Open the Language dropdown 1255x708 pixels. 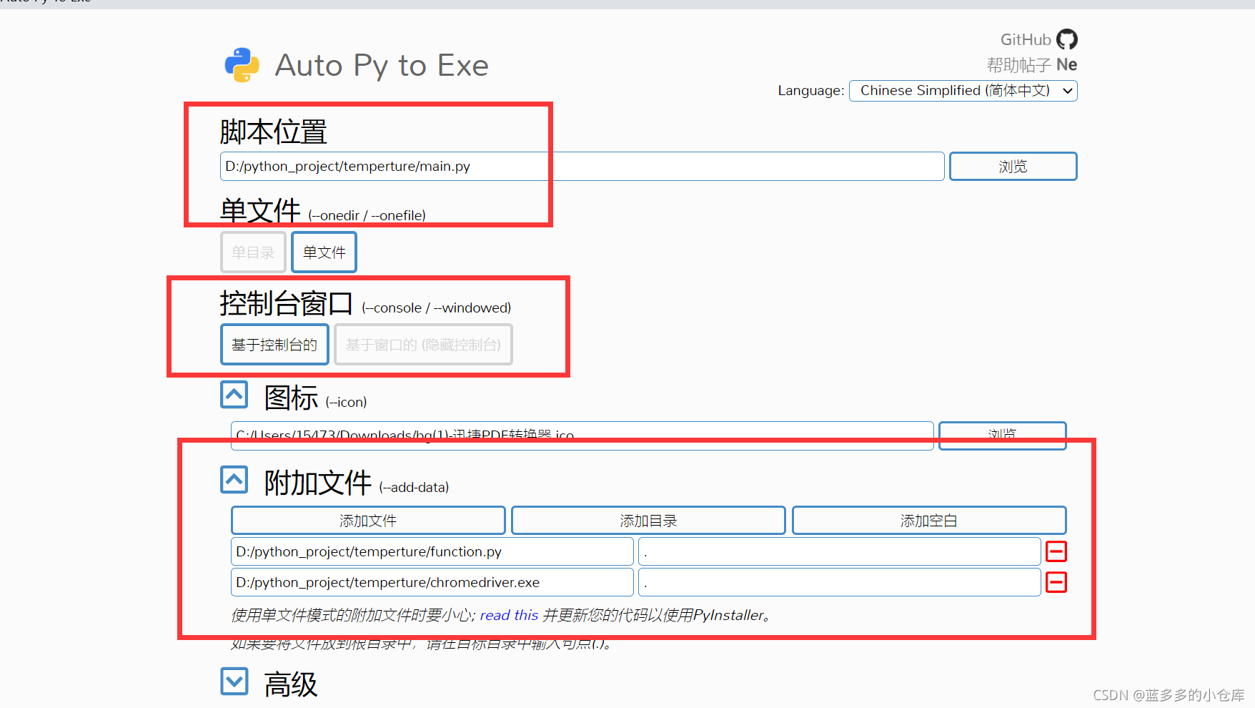pyautogui.click(x=963, y=91)
